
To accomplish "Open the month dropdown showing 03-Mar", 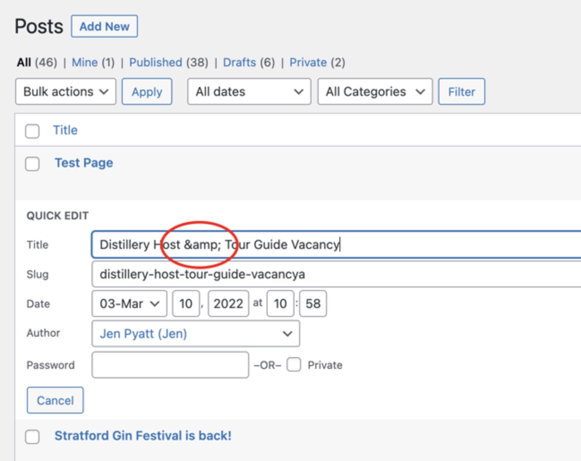I will (129, 303).
